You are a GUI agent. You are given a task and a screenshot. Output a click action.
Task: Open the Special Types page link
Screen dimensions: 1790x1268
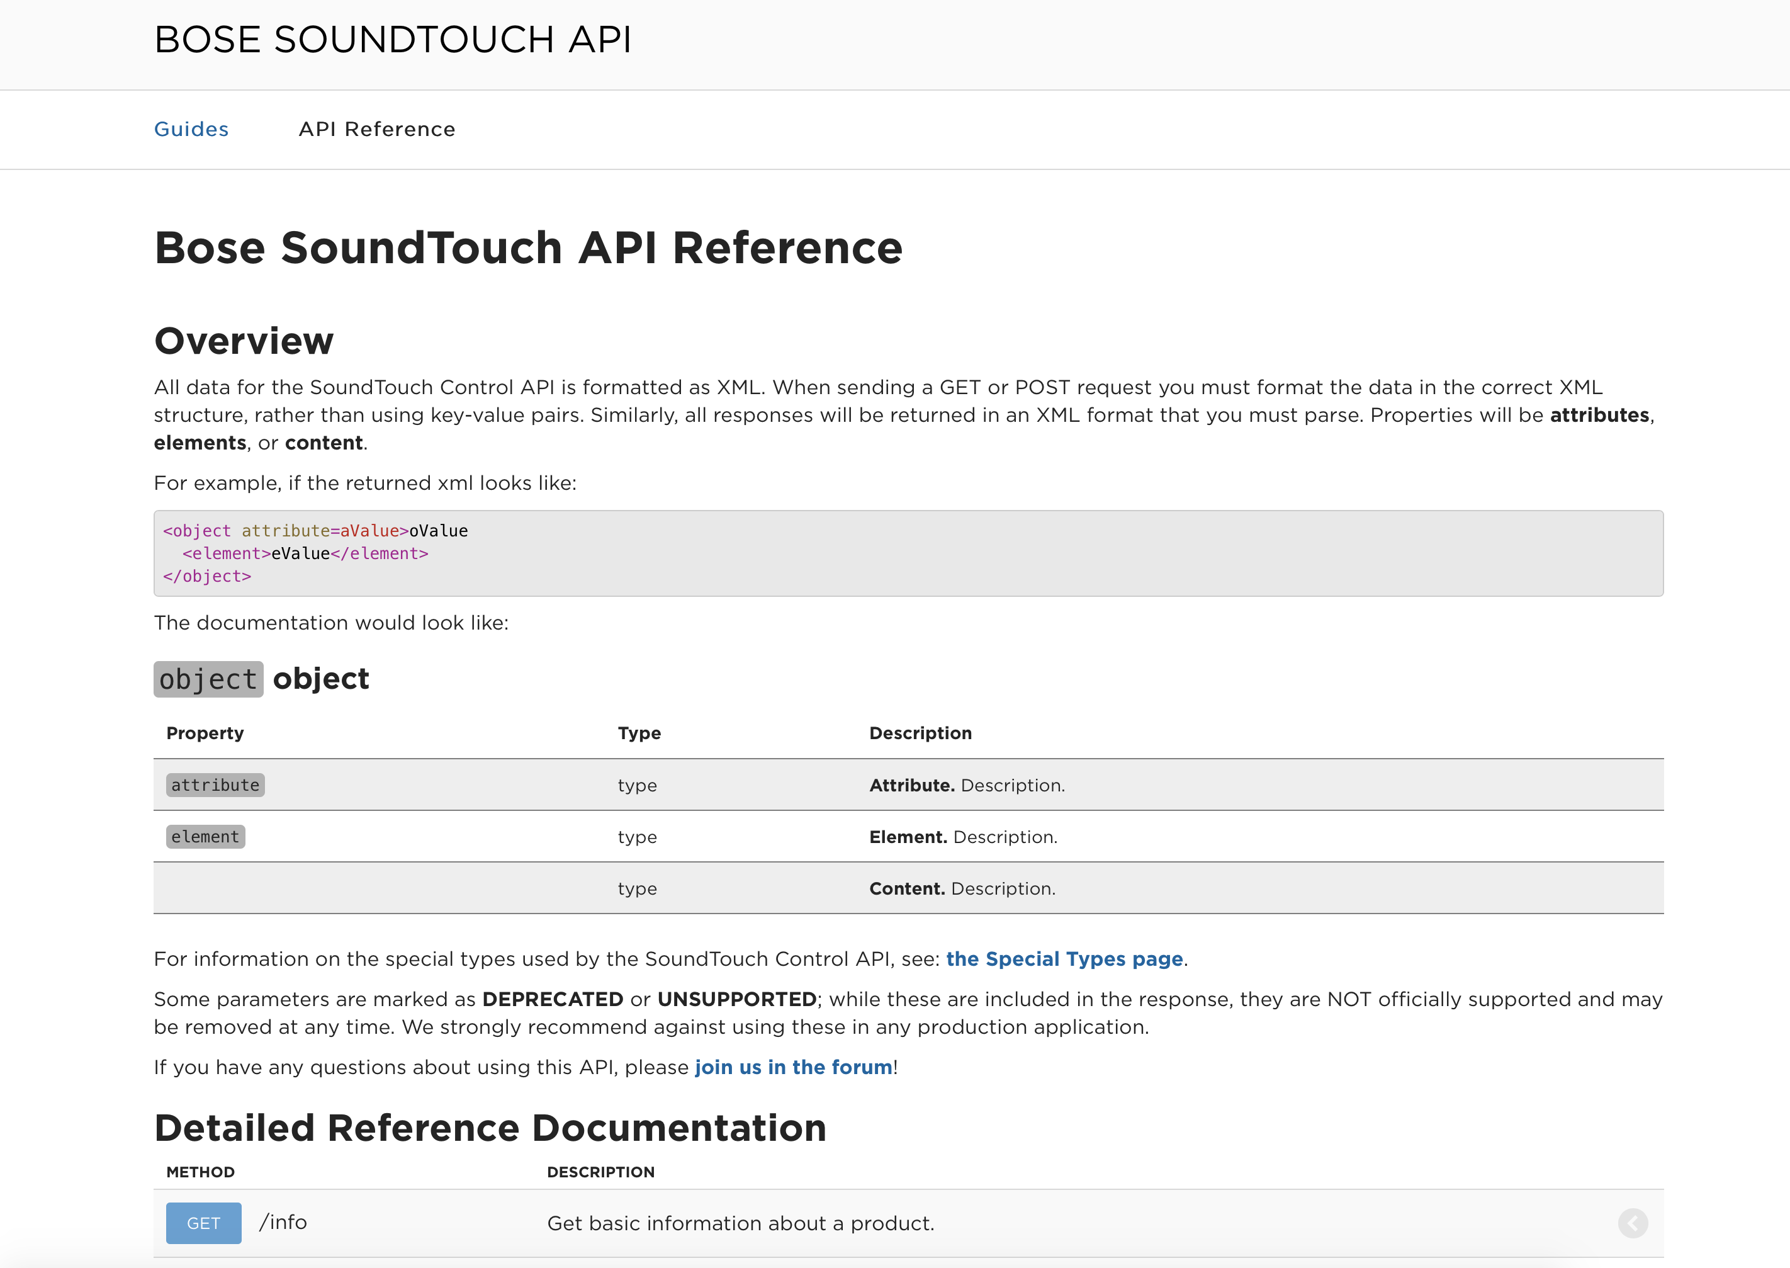[1064, 959]
